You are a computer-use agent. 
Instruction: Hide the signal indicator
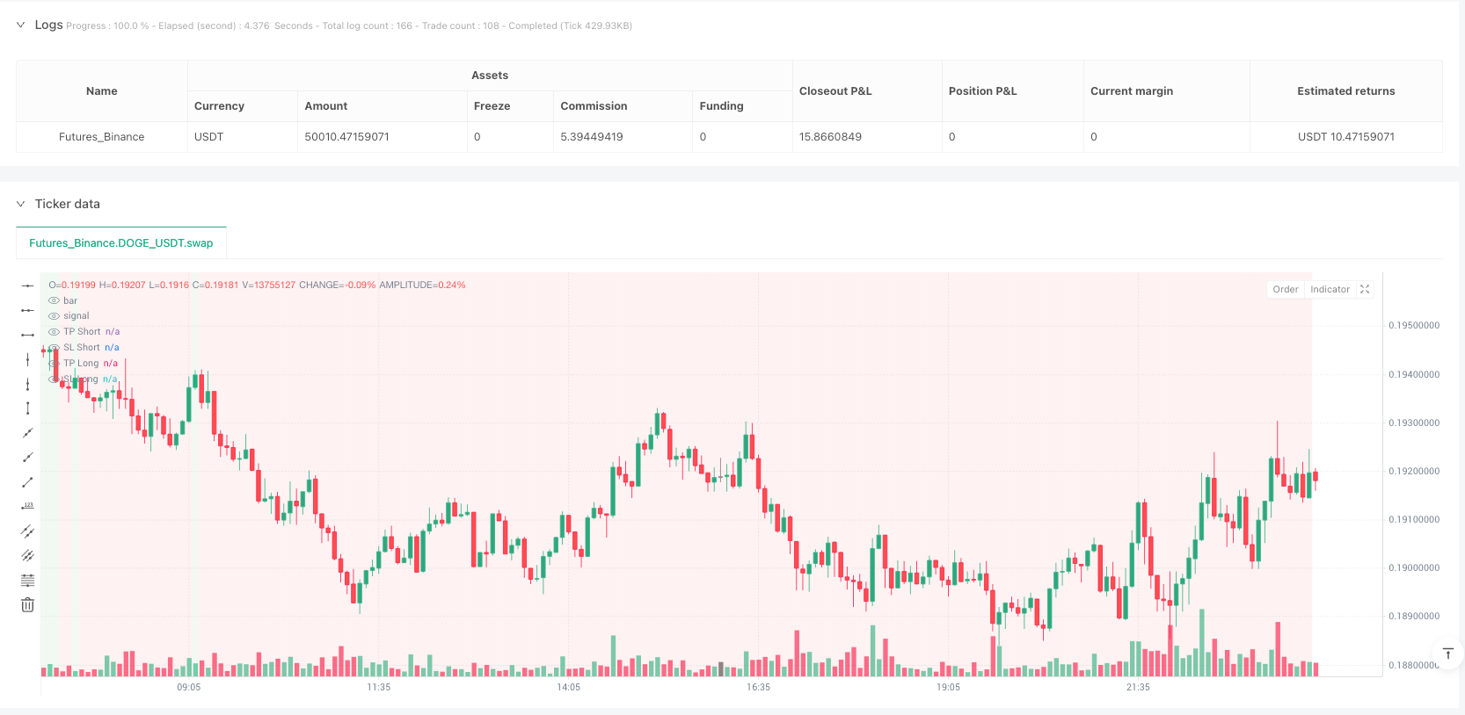point(55,316)
